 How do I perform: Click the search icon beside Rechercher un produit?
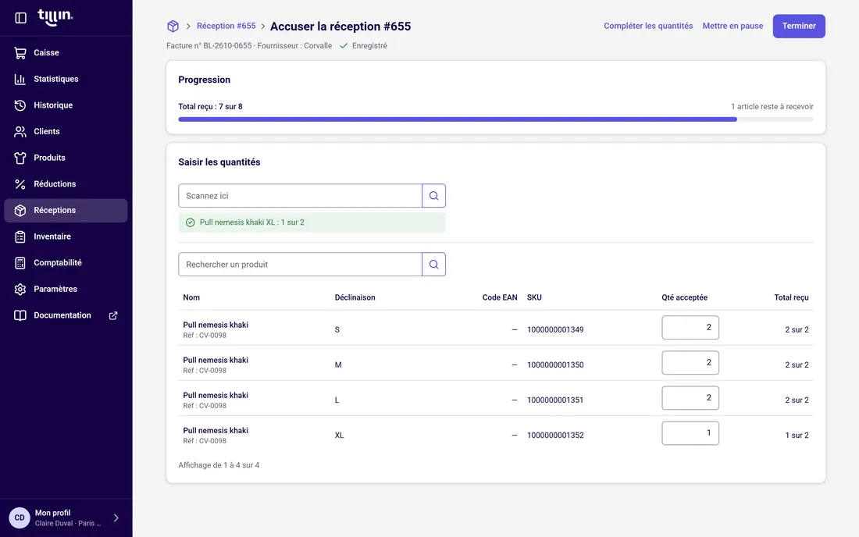(x=434, y=265)
